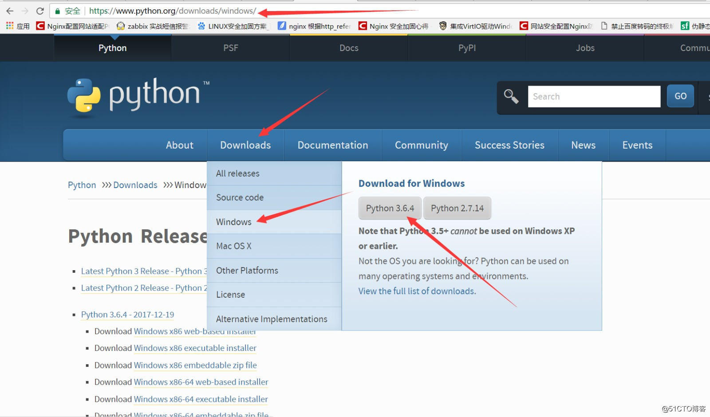
Task: Click the browser back arrow
Action: point(10,11)
